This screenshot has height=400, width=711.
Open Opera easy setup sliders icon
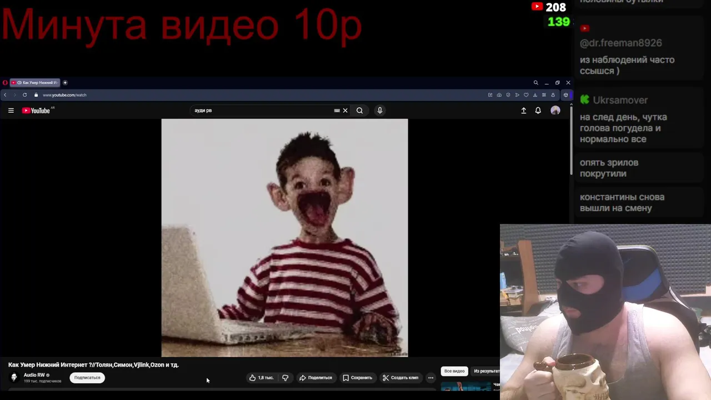[x=544, y=95]
